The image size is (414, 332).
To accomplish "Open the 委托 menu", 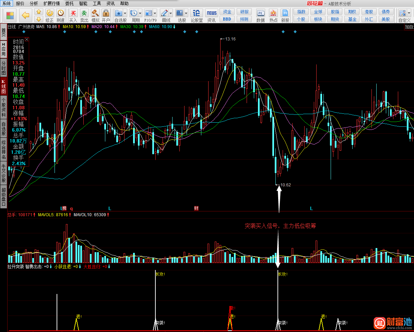I will (x=69, y=3).
